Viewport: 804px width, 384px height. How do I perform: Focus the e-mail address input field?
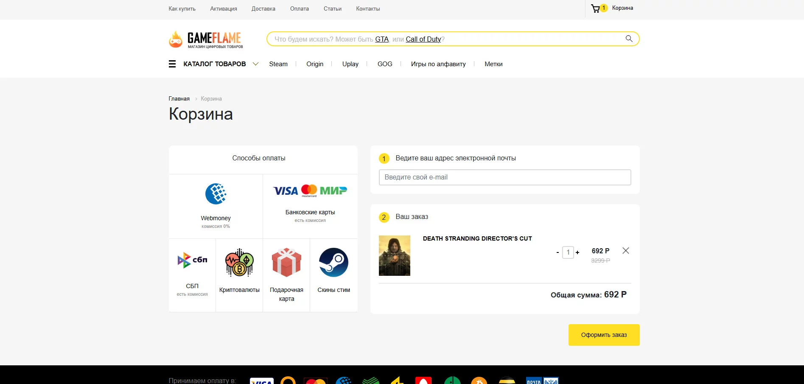(505, 177)
